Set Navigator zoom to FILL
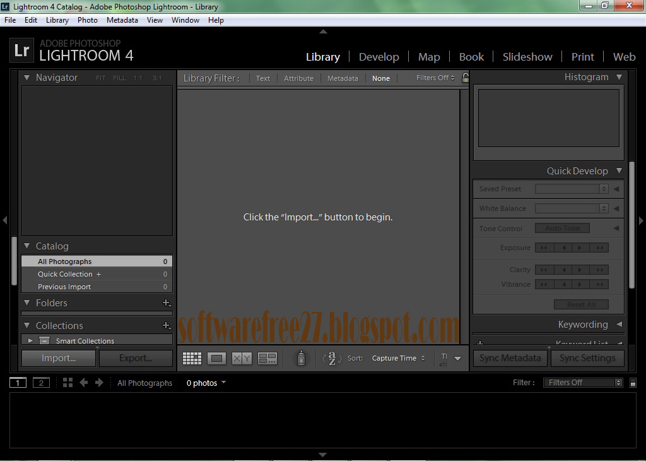Viewport: 646px width, 461px height. pyautogui.click(x=119, y=78)
